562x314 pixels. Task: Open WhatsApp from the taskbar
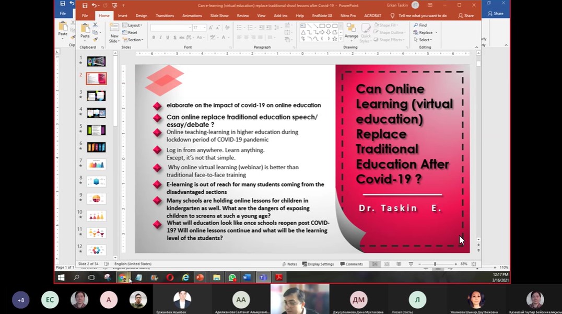tap(232, 277)
